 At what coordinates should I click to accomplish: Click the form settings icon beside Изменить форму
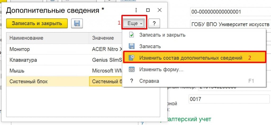tap(132, 70)
